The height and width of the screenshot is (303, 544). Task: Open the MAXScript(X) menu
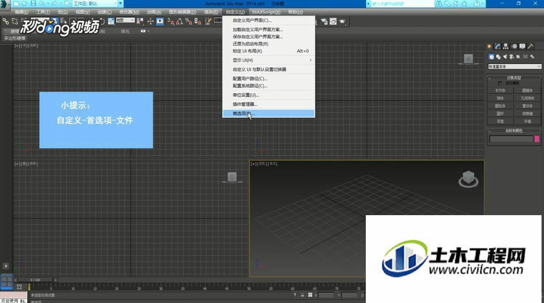[266, 12]
